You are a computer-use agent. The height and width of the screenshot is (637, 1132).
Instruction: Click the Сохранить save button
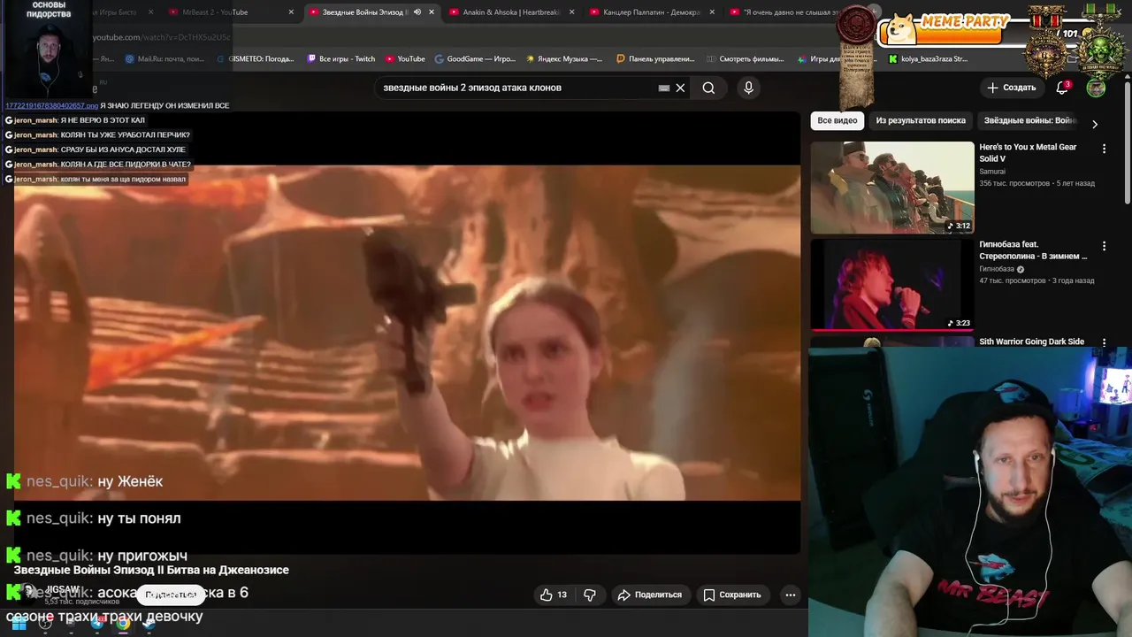coord(732,595)
